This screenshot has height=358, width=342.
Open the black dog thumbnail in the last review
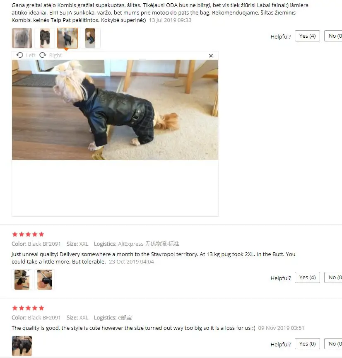[x=22, y=346]
